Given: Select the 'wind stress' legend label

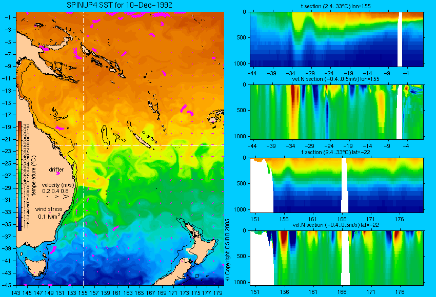Looking at the screenshot, I should tap(49, 209).
